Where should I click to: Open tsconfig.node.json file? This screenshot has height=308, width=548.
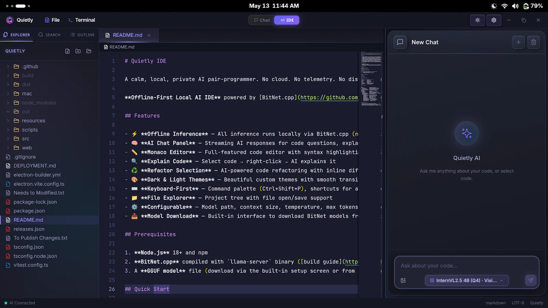click(x=49, y=256)
